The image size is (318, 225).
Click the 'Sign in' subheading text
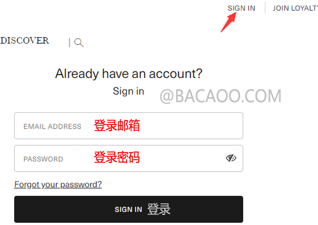[x=129, y=91]
